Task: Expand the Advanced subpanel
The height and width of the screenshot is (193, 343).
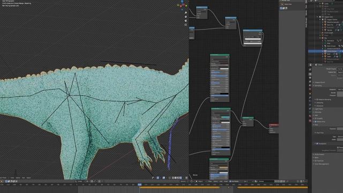Action: (x=320, y=106)
